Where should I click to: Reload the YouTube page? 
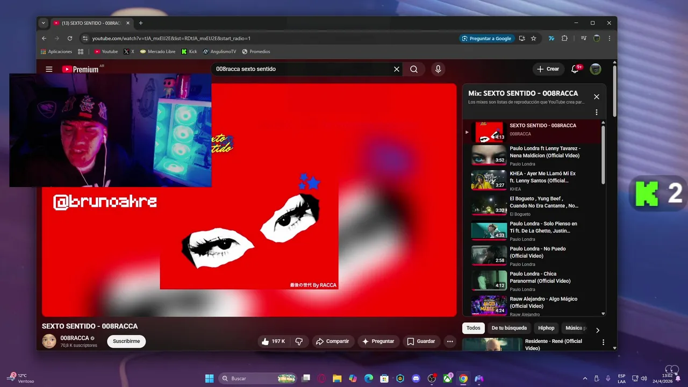[x=70, y=38]
